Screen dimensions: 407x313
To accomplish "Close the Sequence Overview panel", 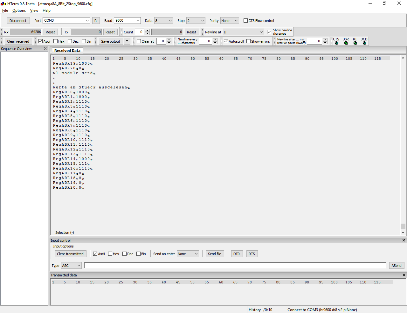I will coord(45,49).
